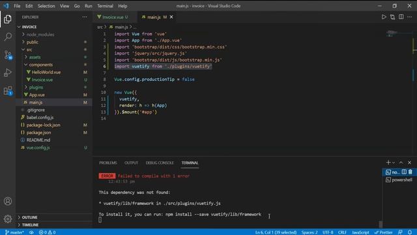The width and height of the screenshot is (417, 235).
Task: Synchronize changes via status bar cloud icon
Action: pyautogui.click(x=31, y=232)
